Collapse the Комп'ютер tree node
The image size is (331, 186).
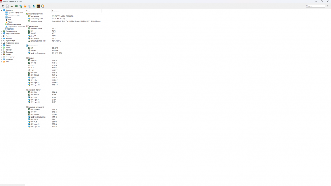(x=1, y=10)
